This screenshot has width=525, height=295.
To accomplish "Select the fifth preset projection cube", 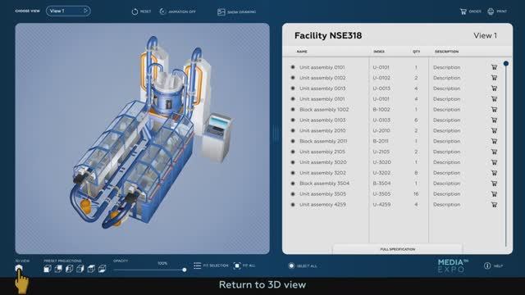I will [x=91, y=269].
